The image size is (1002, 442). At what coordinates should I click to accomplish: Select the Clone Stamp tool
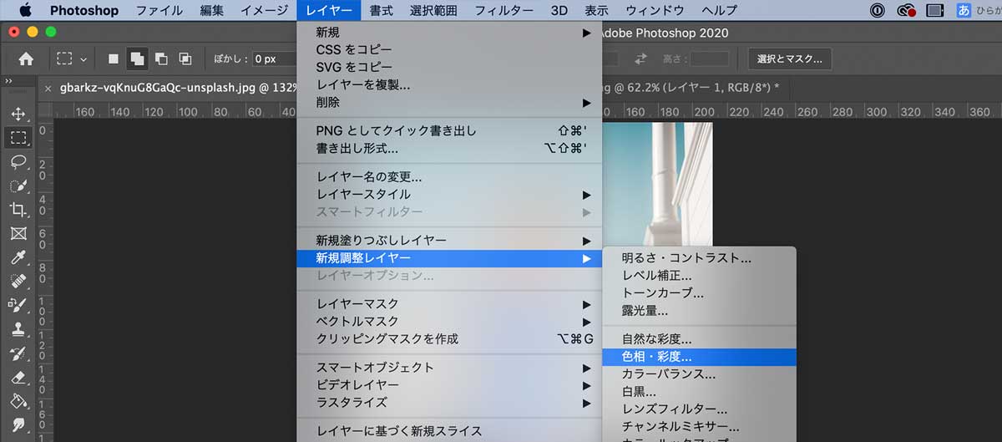pos(18,330)
